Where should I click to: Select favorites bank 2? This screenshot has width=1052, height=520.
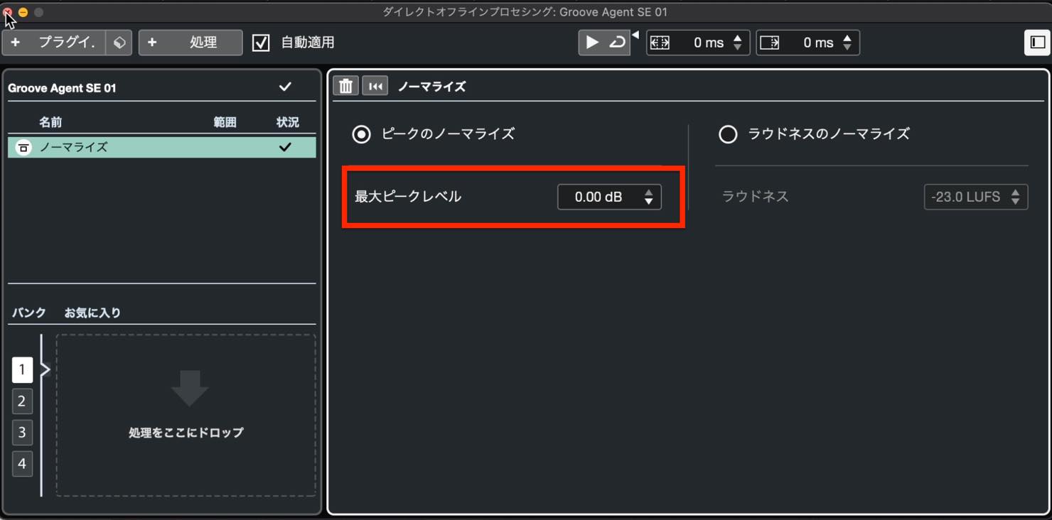point(22,401)
